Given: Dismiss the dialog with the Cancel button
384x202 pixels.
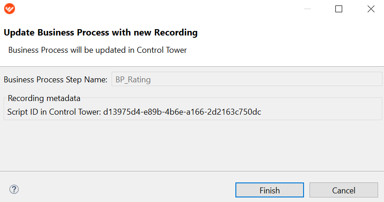Looking at the screenshot, I should coord(344,190).
